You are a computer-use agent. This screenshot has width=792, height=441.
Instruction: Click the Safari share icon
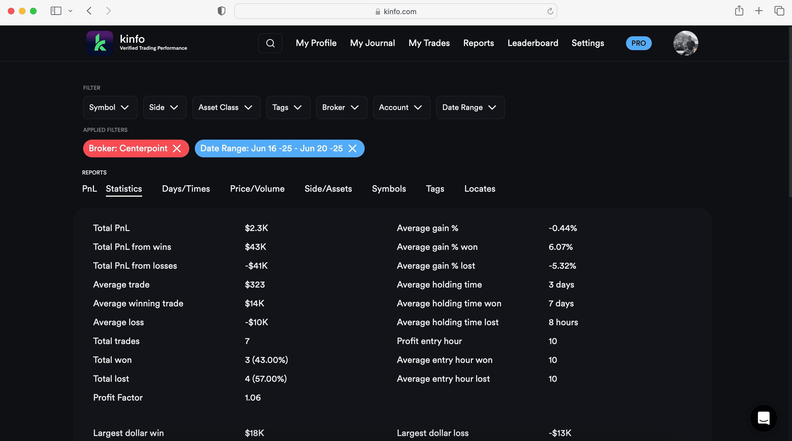[x=739, y=11]
